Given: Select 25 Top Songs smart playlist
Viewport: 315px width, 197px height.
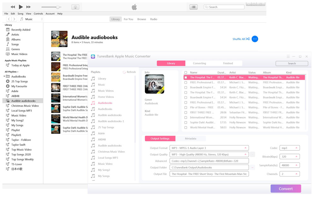Looking at the screenshot, I should 20,82.
